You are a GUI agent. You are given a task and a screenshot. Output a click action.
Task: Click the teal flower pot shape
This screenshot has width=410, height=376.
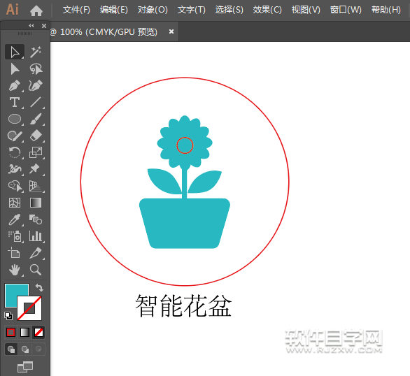click(185, 224)
